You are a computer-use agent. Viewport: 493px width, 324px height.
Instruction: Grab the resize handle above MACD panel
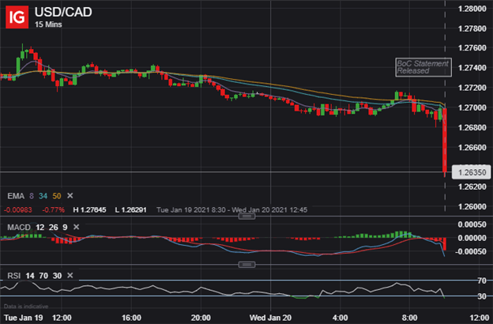tap(246, 217)
